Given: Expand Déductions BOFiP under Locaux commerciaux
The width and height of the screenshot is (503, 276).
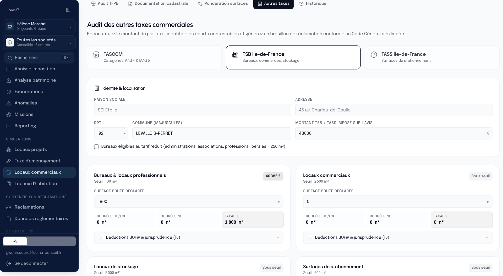Looking at the screenshot, I should (x=398, y=238).
